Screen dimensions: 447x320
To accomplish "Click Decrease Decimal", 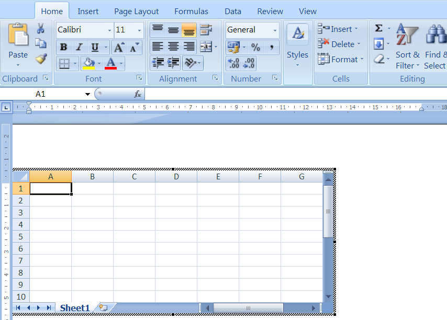I will (249, 63).
